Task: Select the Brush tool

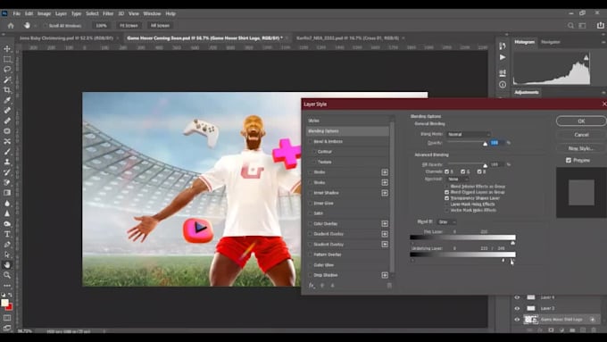Action: coord(7,152)
